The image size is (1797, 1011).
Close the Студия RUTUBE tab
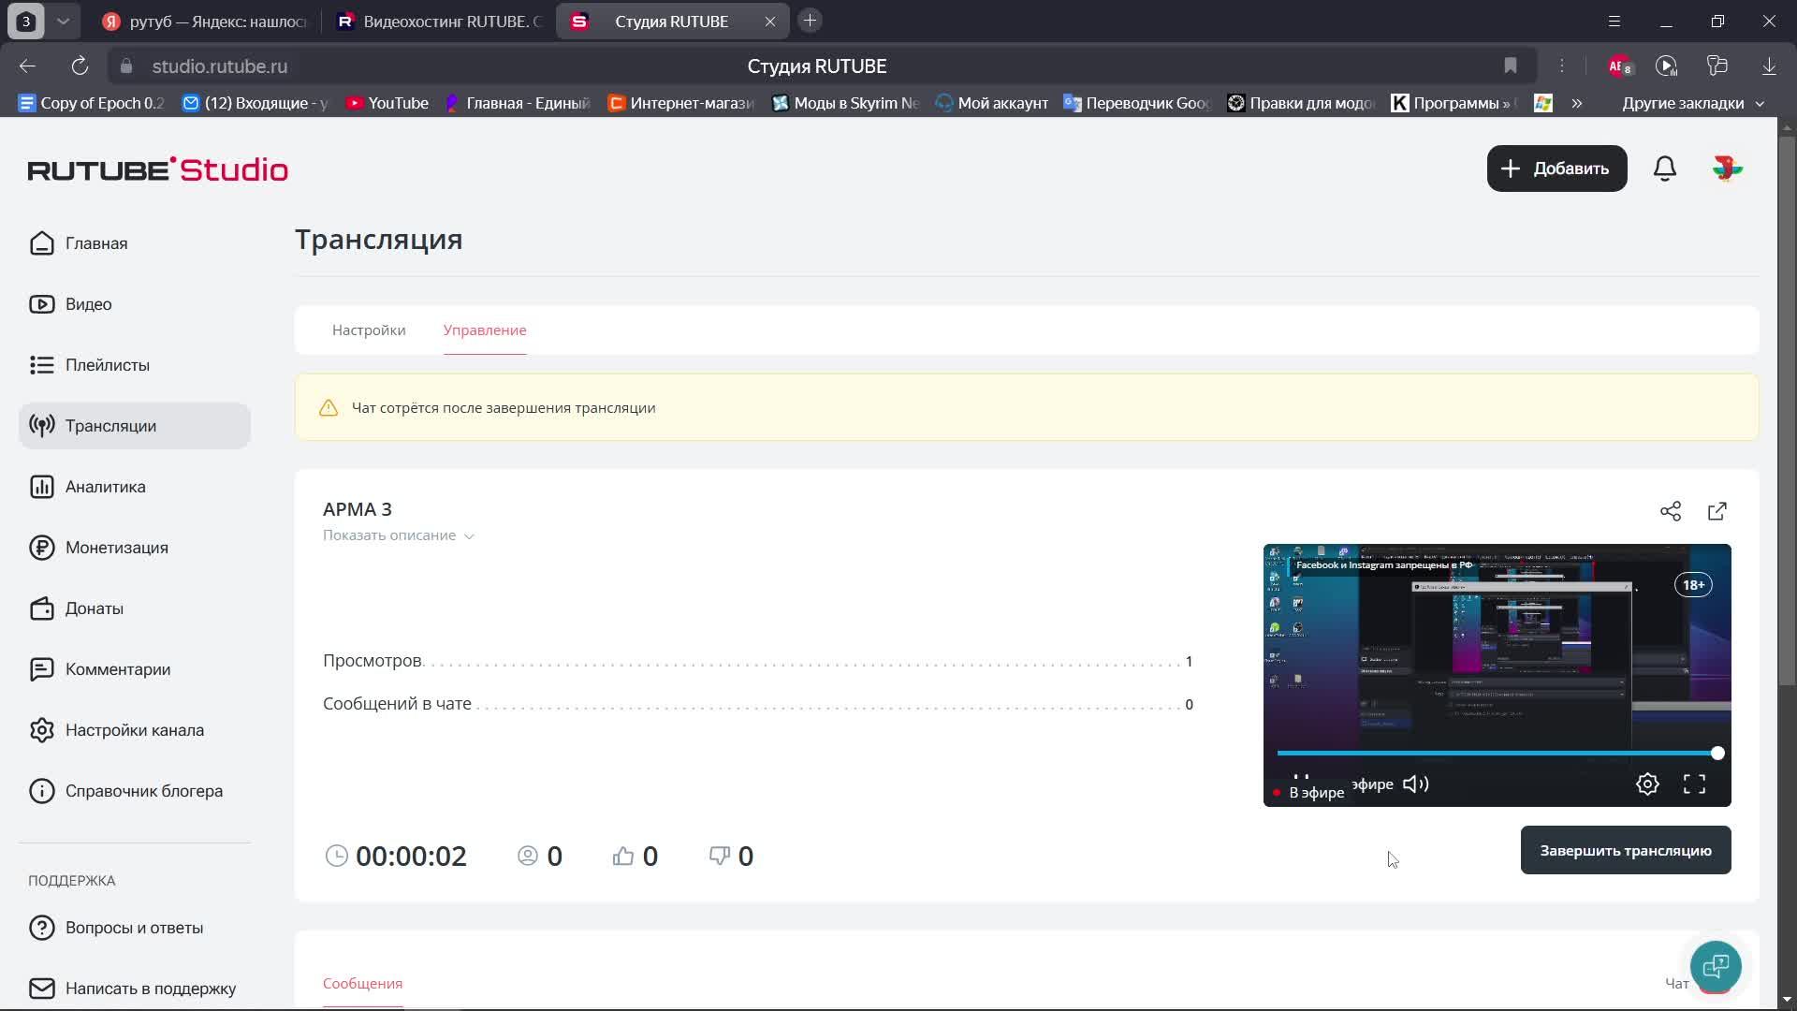coord(770,22)
